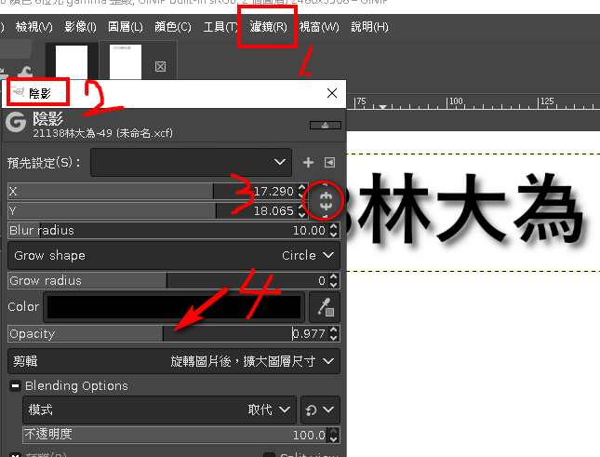Pick shadow color with the eyedropper icon

click(327, 306)
